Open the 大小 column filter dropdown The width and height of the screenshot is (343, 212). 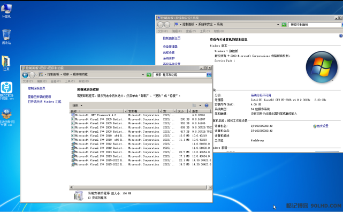tap(189, 111)
